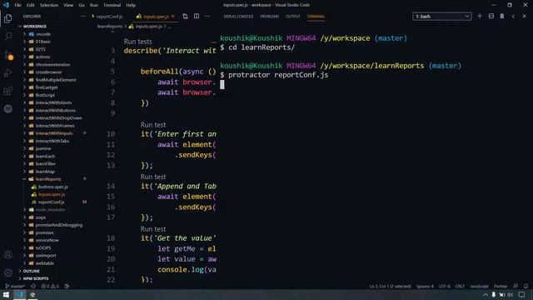Switch to the OUTPUT tab

[x=292, y=17]
